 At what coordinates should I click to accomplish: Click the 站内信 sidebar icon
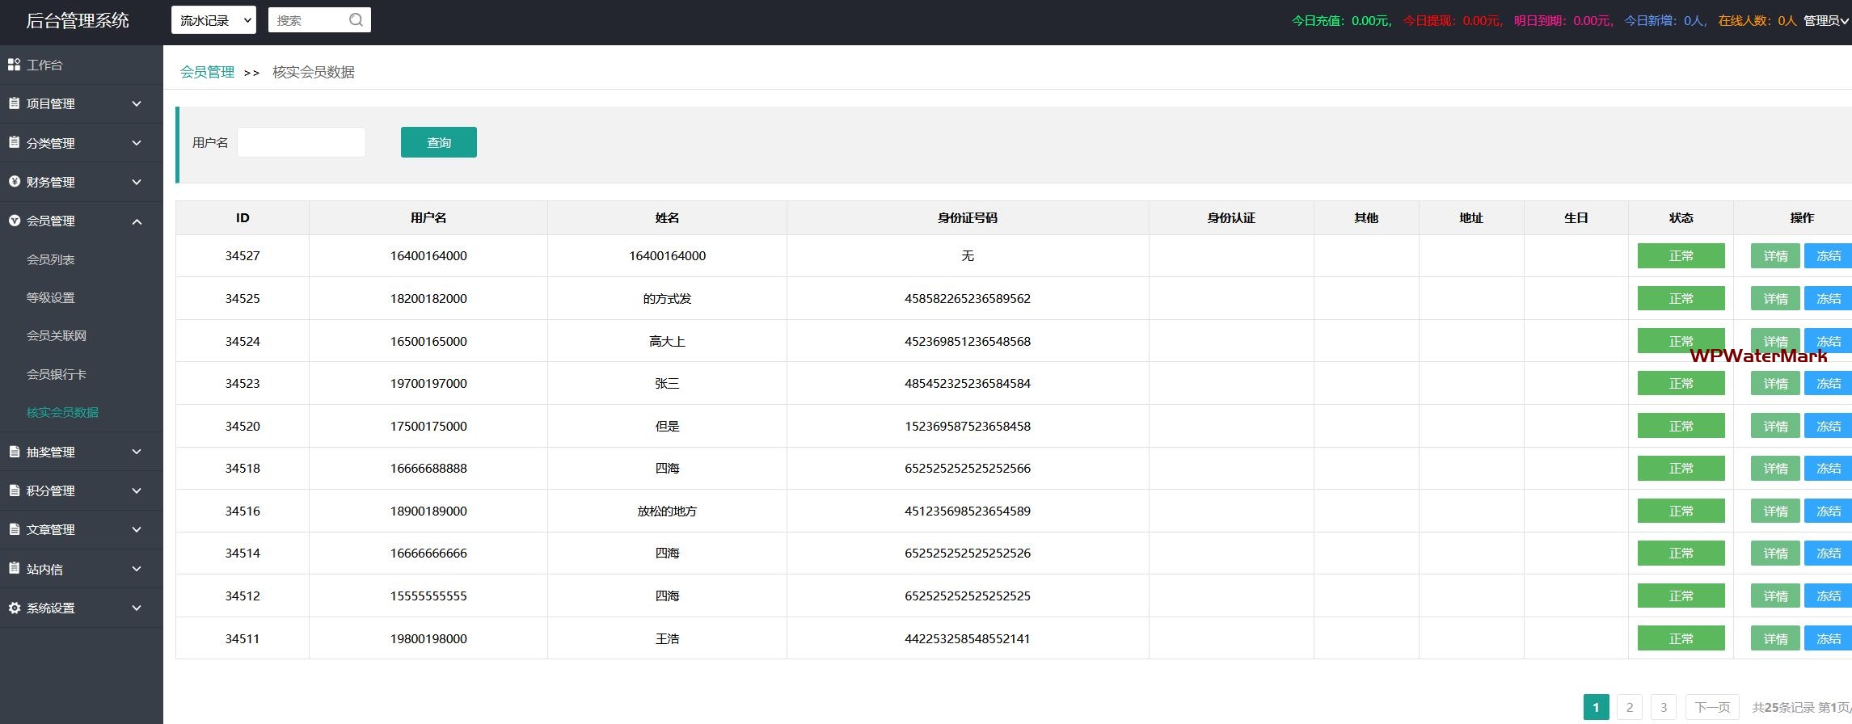(14, 569)
